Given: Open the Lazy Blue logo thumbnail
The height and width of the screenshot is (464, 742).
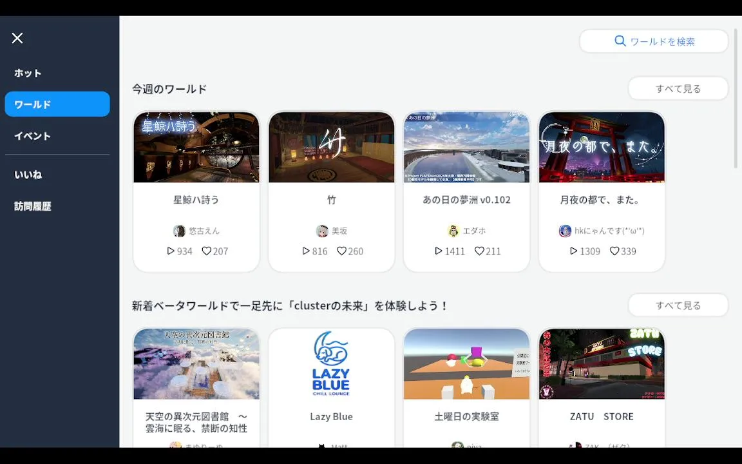Looking at the screenshot, I should click(331, 364).
